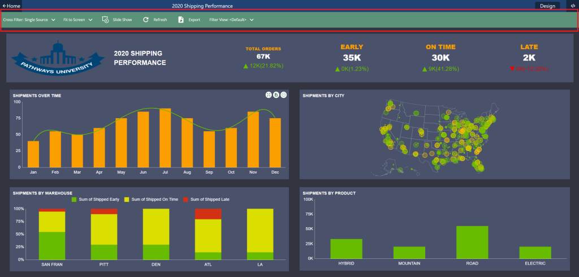
Task: Click the On Time 30K indicator
Action: tap(440, 58)
